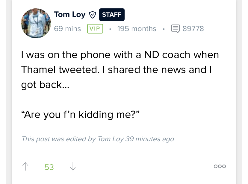Click 'ND coach' in the post text

(167, 55)
